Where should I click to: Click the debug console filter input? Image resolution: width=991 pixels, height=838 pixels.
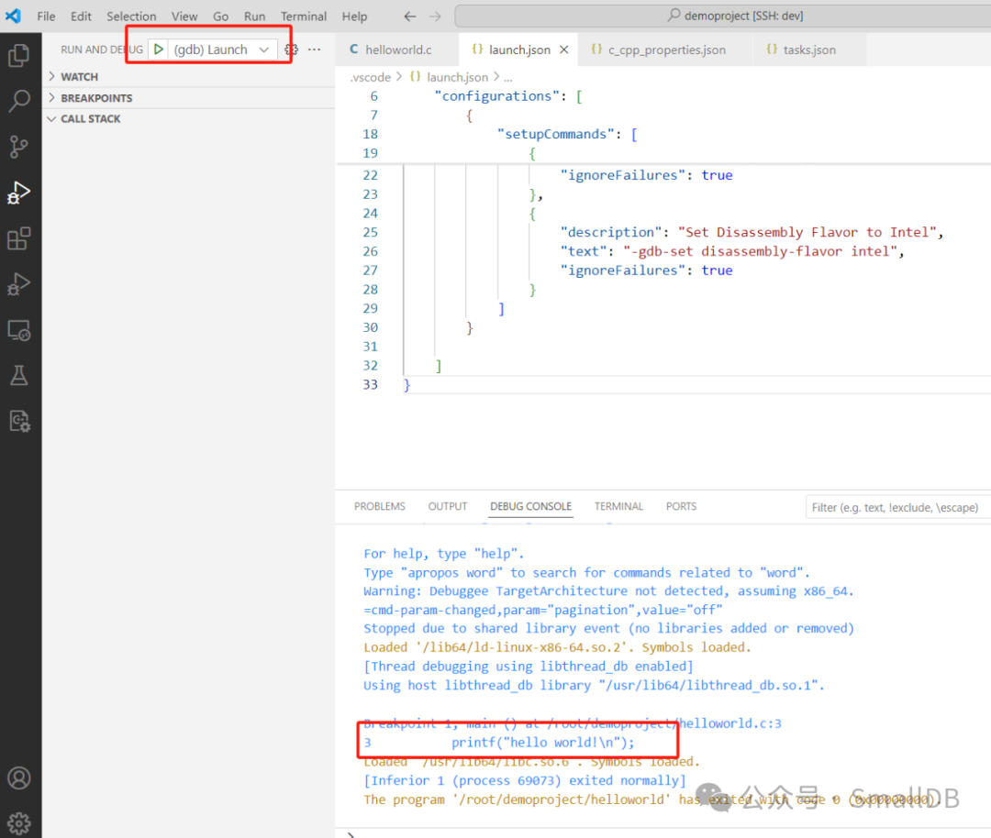[x=897, y=507]
